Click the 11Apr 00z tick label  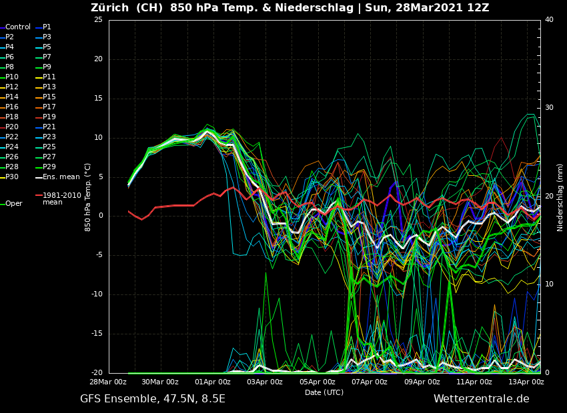click(x=474, y=382)
